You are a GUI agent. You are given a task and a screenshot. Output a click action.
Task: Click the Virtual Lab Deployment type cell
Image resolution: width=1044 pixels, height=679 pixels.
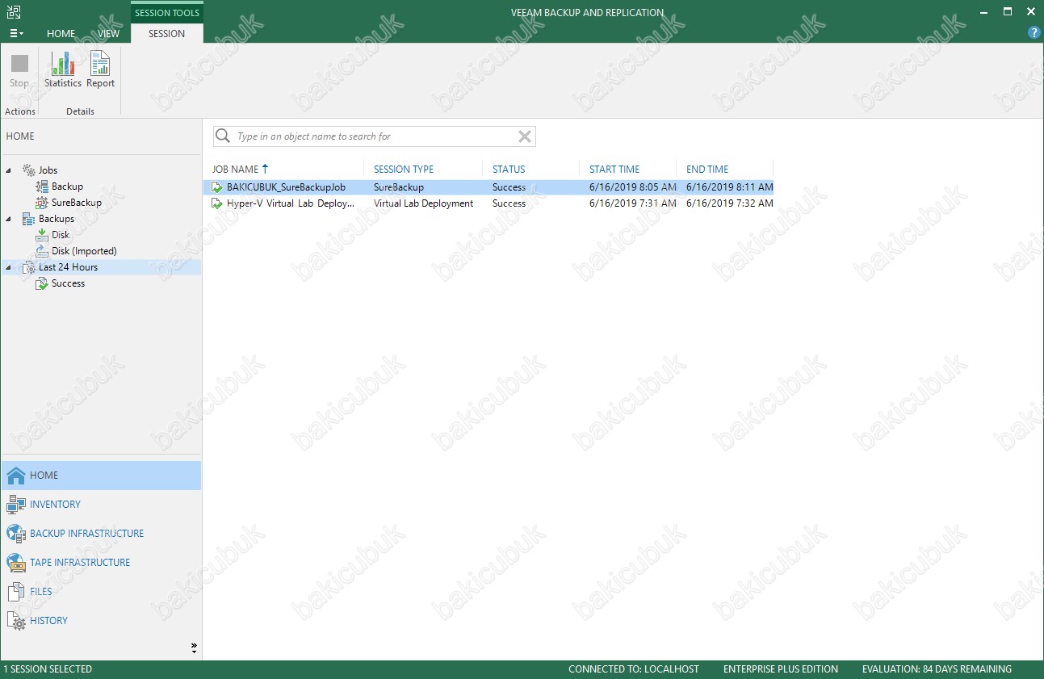coord(424,203)
